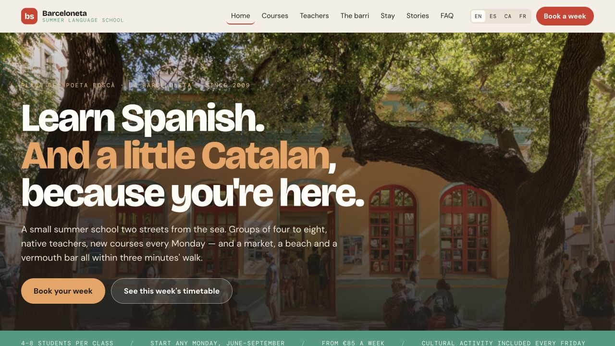Switch language to ES
This screenshot has width=615, height=346.
tap(493, 16)
